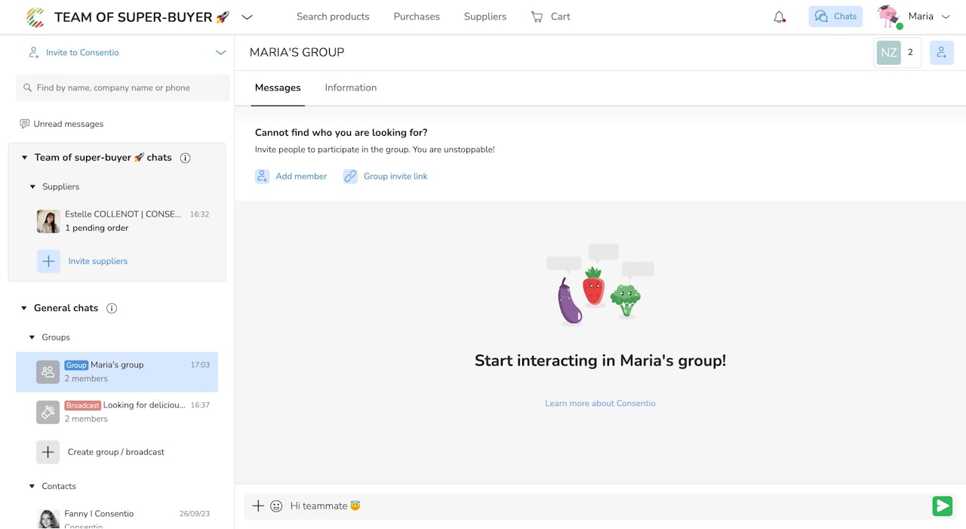Screen dimensions: 966x529
Task: Click the add member icon in group header
Action: click(941, 53)
